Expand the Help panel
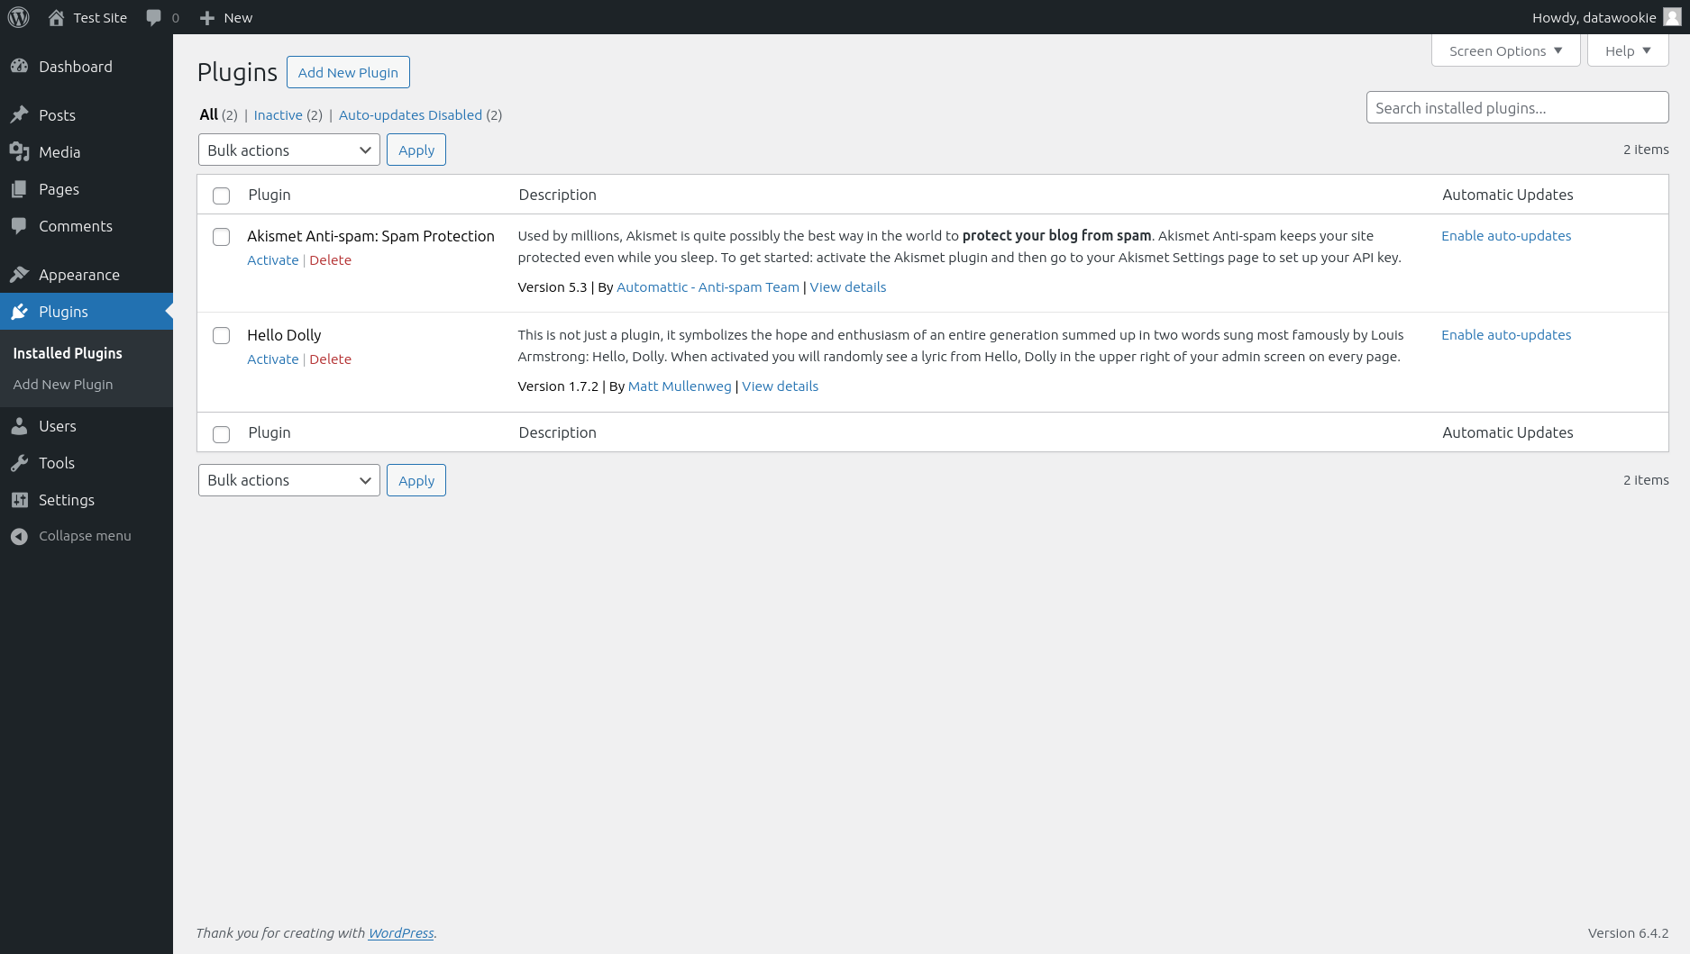The image size is (1690, 954). (1626, 50)
